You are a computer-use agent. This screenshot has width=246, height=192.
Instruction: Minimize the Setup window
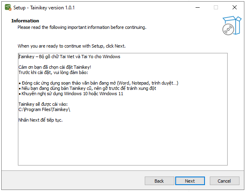[197, 7]
